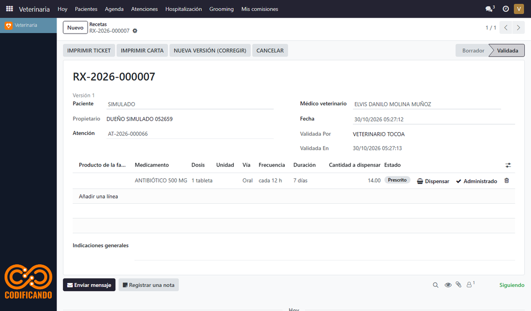The height and width of the screenshot is (311, 531).
Task: Open the Pacientes menu
Action: (x=86, y=9)
